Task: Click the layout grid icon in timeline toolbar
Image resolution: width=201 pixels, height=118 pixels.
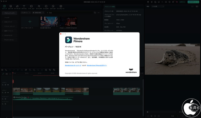Action: (2, 70)
